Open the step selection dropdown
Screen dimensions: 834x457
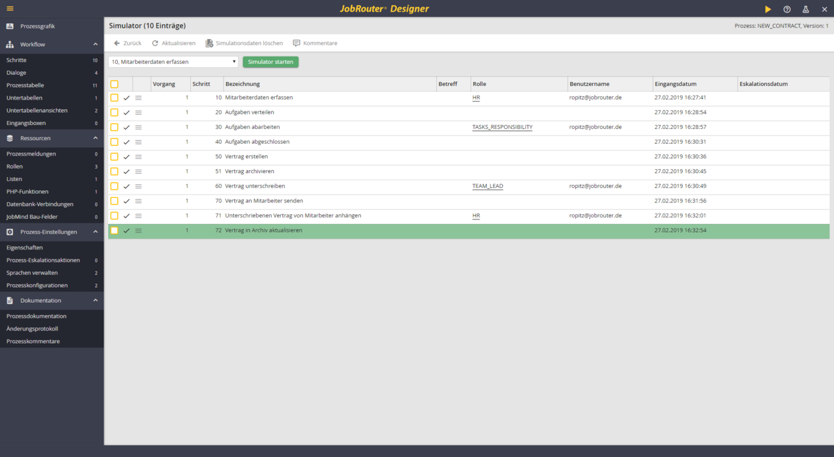click(x=173, y=62)
